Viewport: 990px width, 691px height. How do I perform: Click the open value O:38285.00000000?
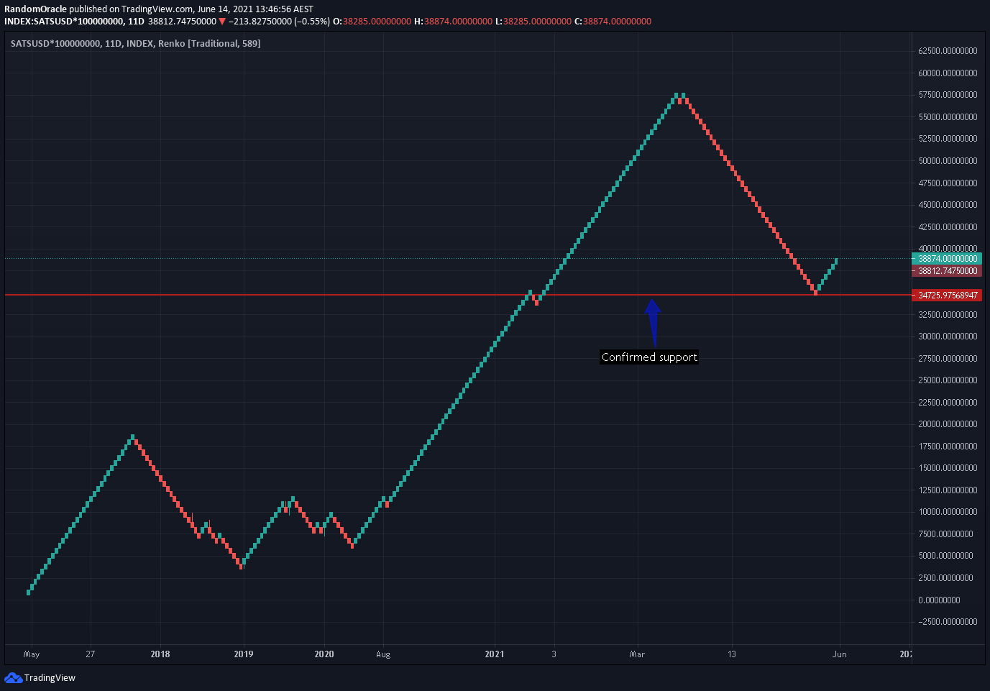click(x=372, y=22)
